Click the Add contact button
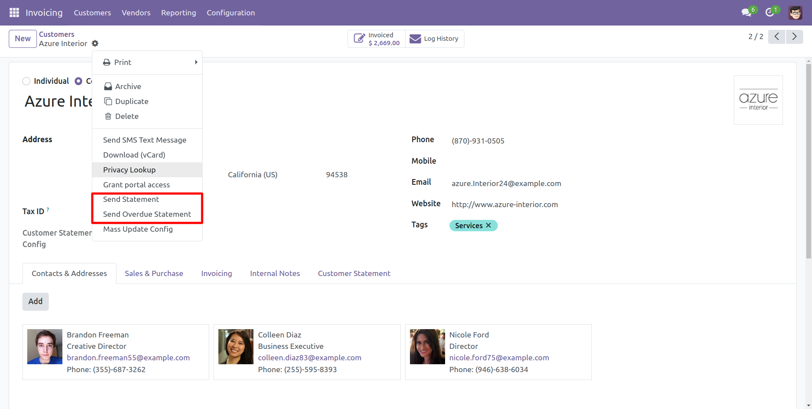This screenshot has width=812, height=409. tap(36, 301)
